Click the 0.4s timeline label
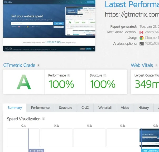Image resolution: width=159 pixels, height=152 pixels. tap(156, 126)
